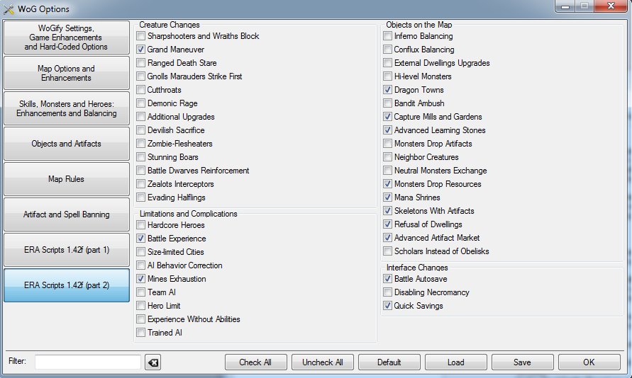Click the Load button
Screen dimensions: 632x378
(x=456, y=362)
